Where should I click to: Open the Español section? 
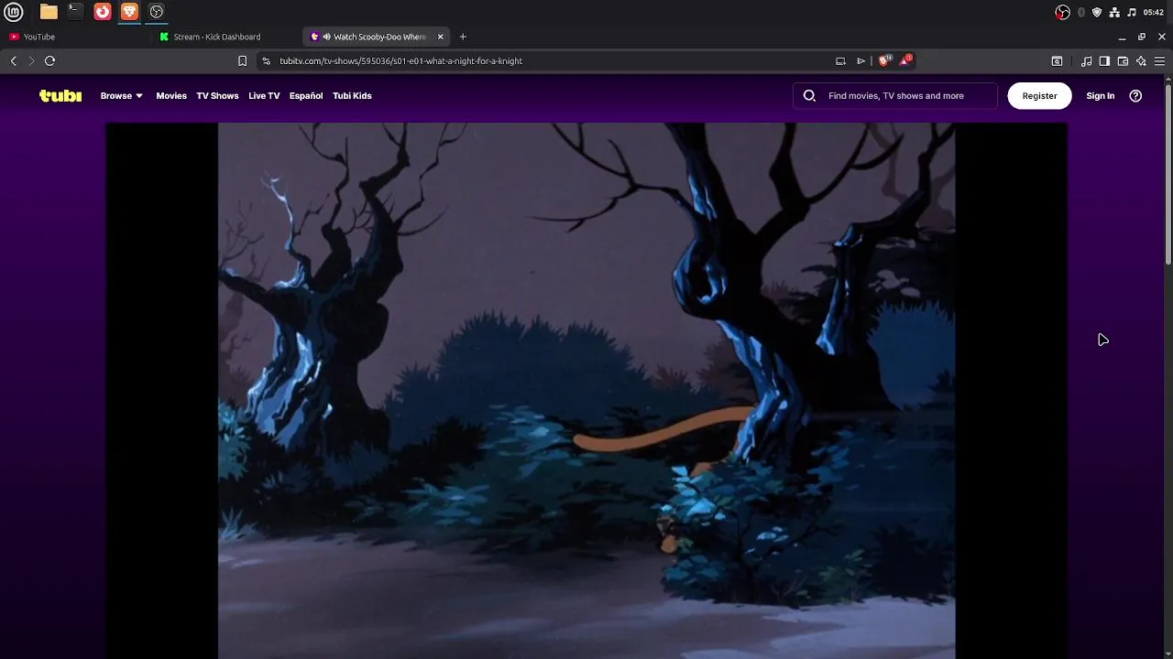(x=306, y=95)
